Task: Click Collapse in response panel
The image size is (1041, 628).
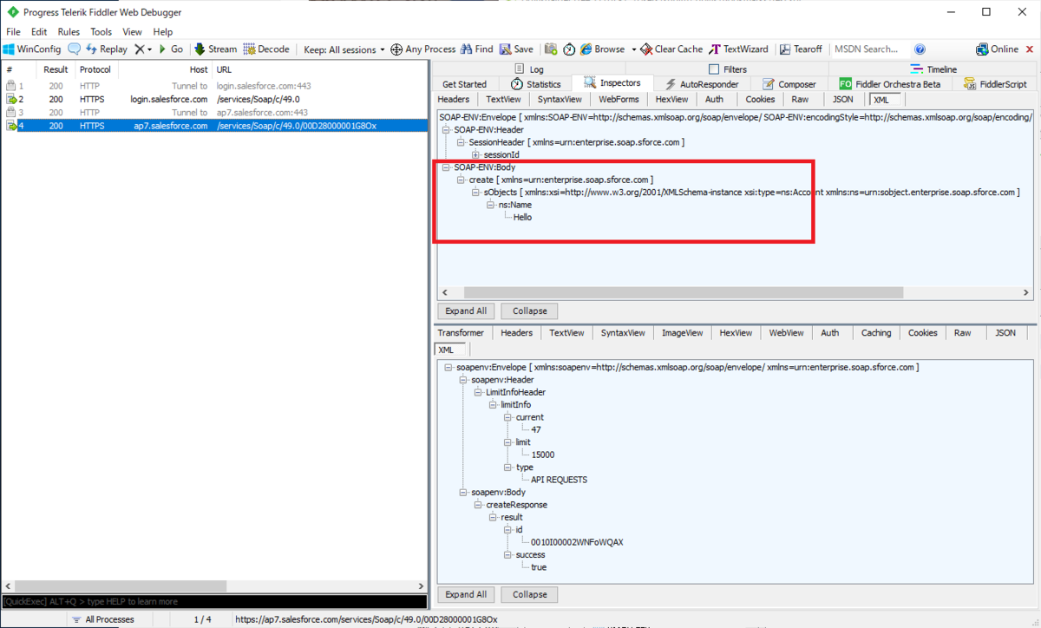Action: point(529,594)
